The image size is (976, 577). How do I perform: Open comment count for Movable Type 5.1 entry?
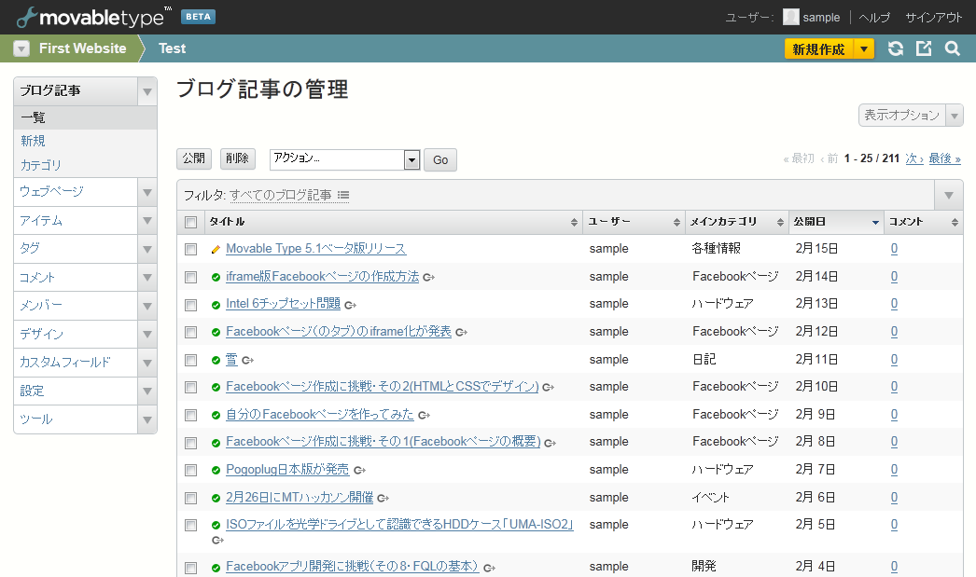[894, 249]
